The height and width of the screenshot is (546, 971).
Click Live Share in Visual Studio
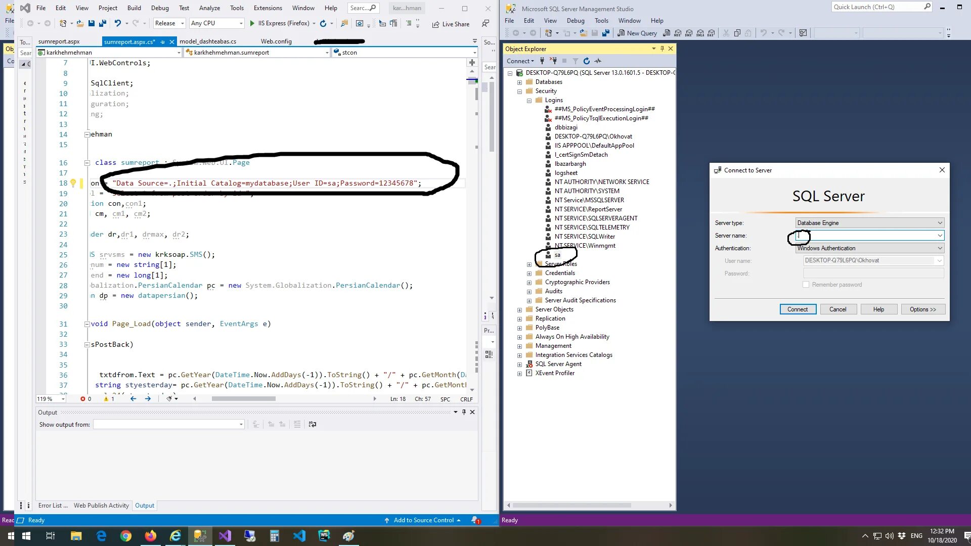pos(451,24)
